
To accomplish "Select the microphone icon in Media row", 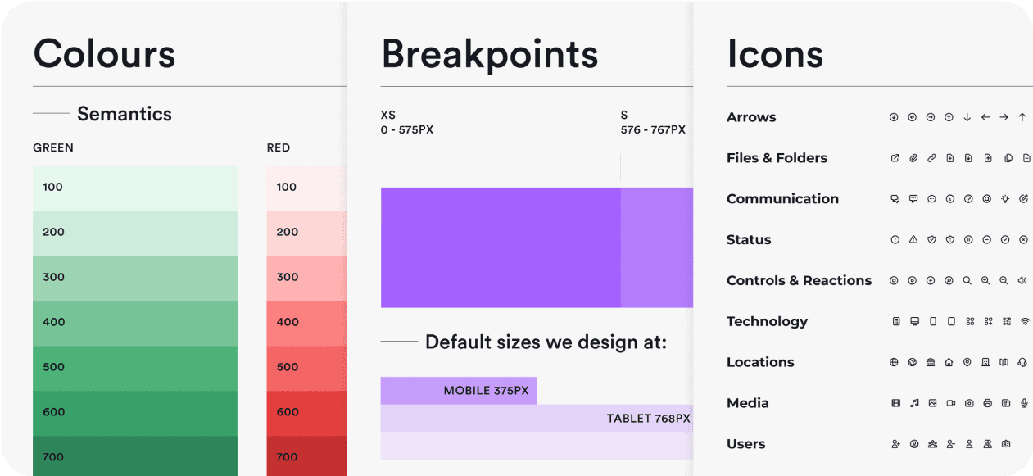I will (1023, 402).
